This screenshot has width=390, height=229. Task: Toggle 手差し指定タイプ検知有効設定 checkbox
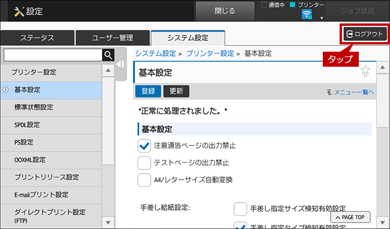pos(240,225)
